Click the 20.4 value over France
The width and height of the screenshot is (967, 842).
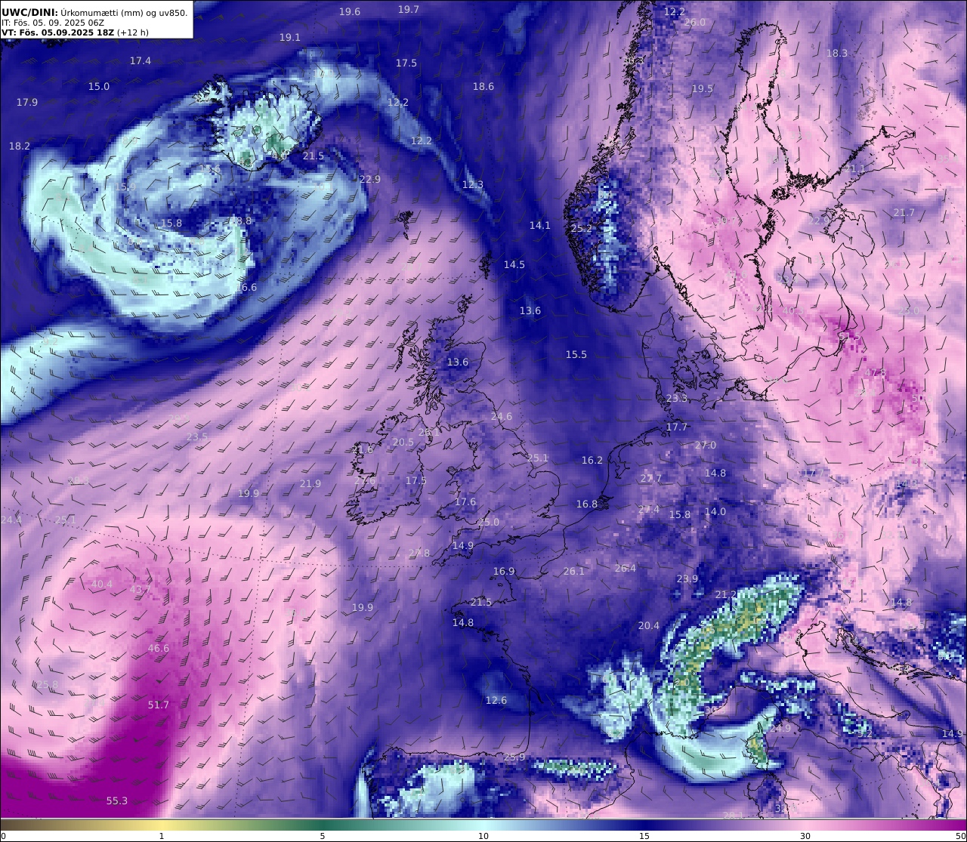point(648,626)
